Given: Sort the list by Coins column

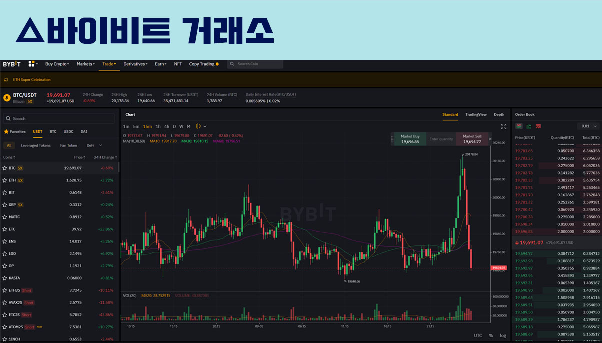Looking at the screenshot, I should (x=9, y=157).
